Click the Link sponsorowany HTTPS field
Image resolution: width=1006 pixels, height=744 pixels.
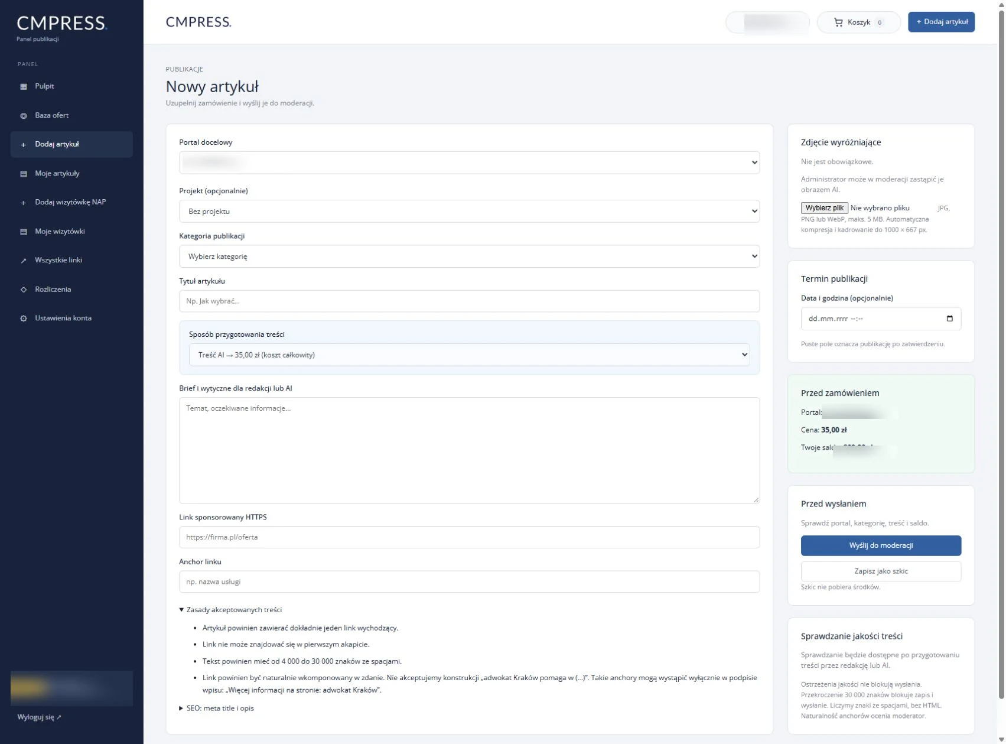[x=469, y=537]
